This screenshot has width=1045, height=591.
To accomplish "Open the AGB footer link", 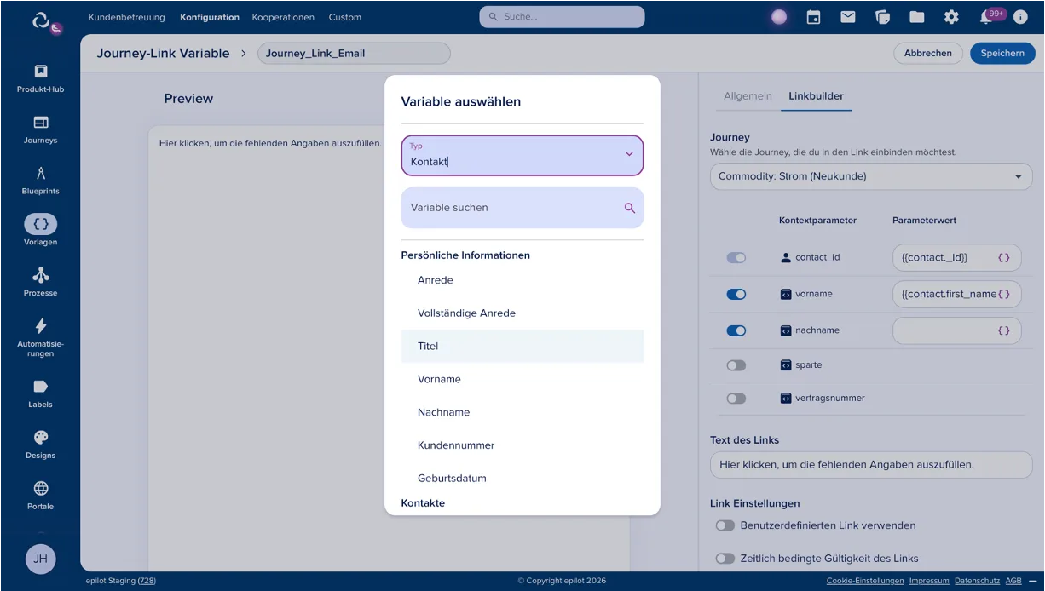I will click(x=1013, y=581).
